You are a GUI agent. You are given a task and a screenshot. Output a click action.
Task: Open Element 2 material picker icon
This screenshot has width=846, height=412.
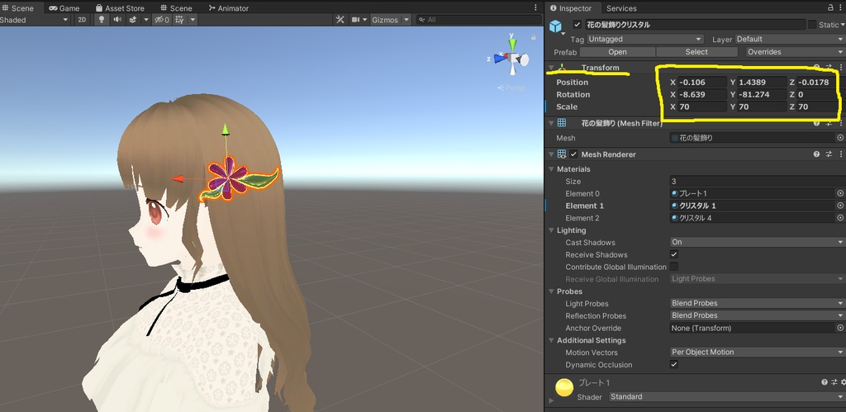840,218
